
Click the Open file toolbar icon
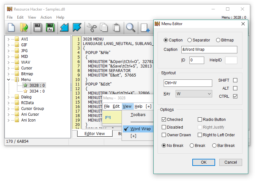tap(24, 28)
